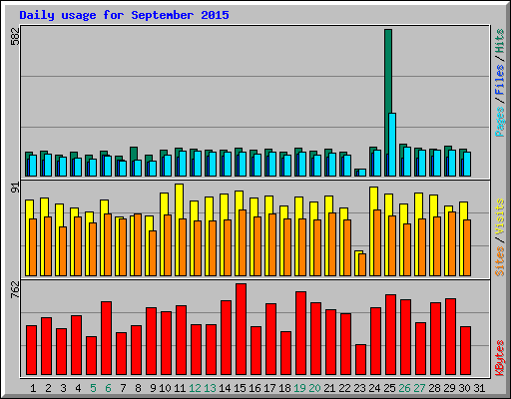The width and height of the screenshot is (511, 399).
Task: Click the 'Visits' legend label
Action: (x=500, y=217)
